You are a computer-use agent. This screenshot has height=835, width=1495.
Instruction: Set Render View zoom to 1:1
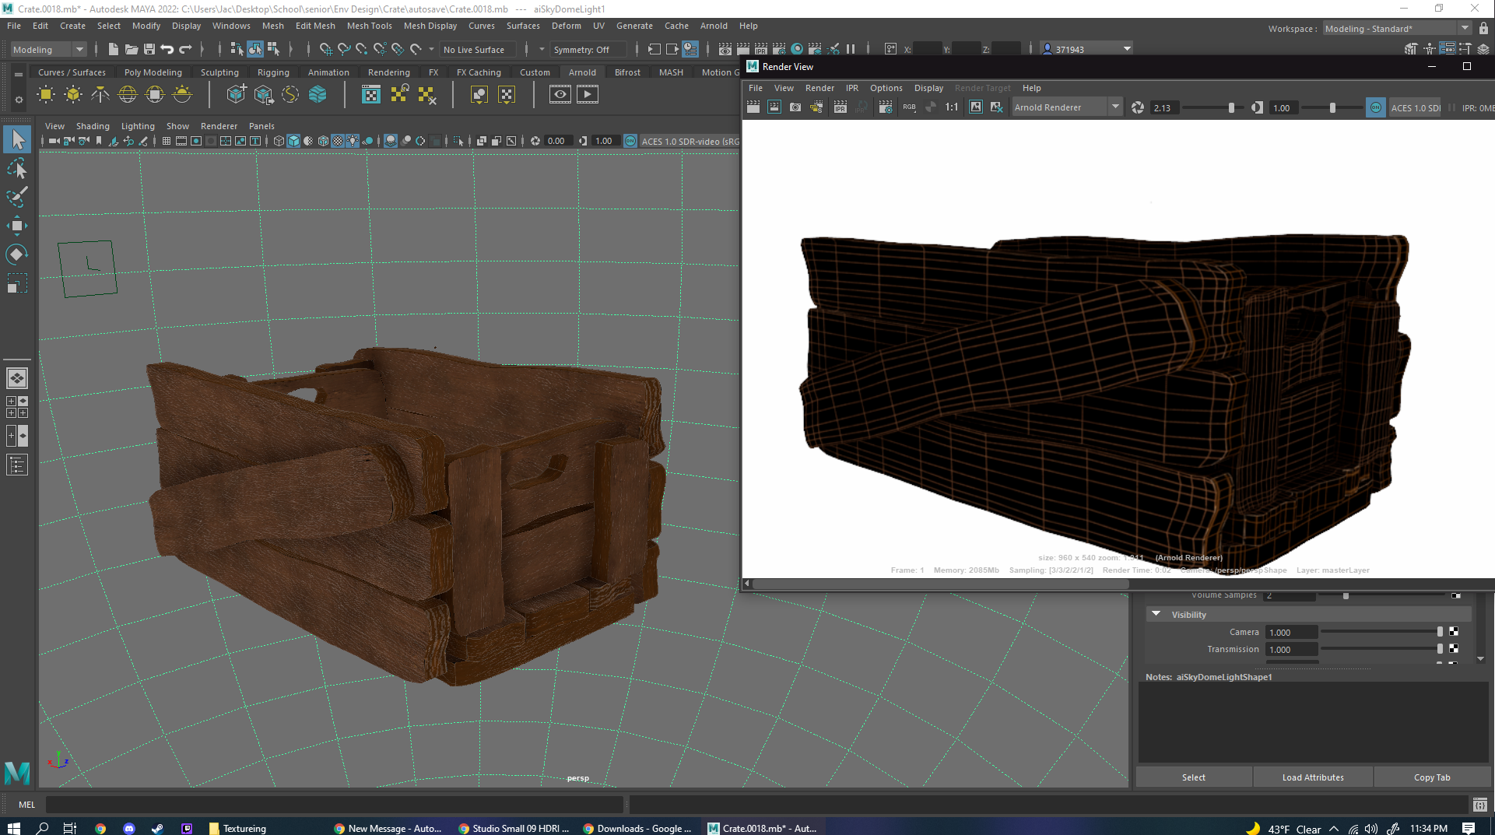[x=951, y=107]
